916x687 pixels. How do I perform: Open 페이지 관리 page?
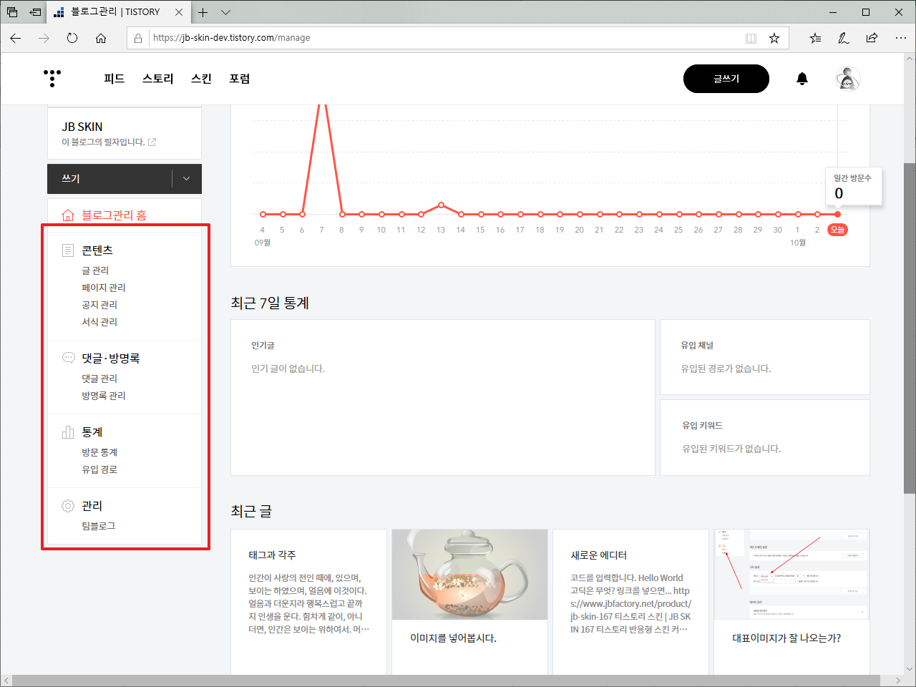pyautogui.click(x=104, y=288)
